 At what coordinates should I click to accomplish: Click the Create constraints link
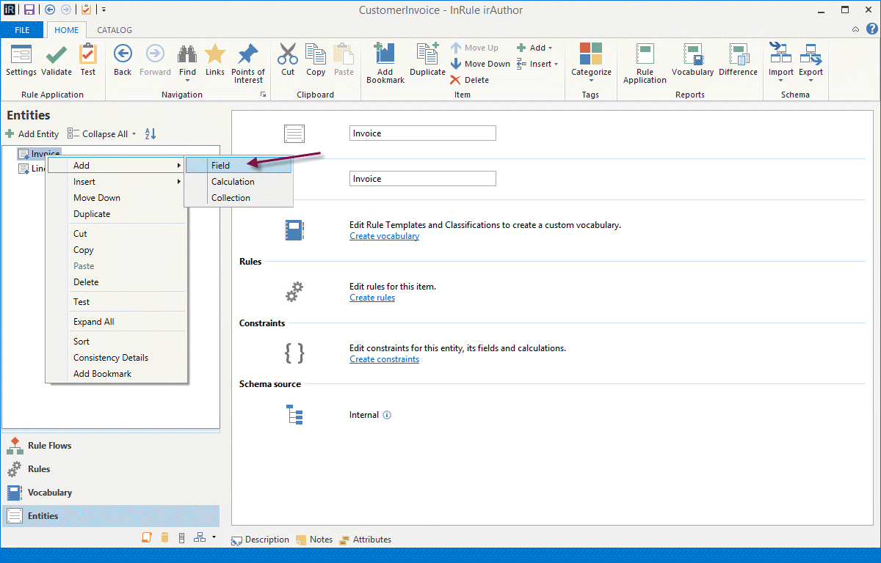(x=384, y=359)
